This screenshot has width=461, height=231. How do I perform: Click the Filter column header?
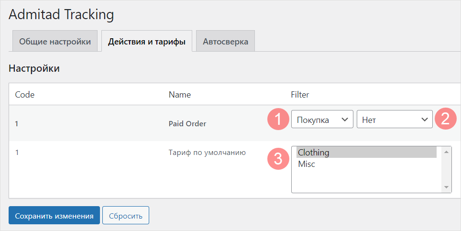click(300, 95)
